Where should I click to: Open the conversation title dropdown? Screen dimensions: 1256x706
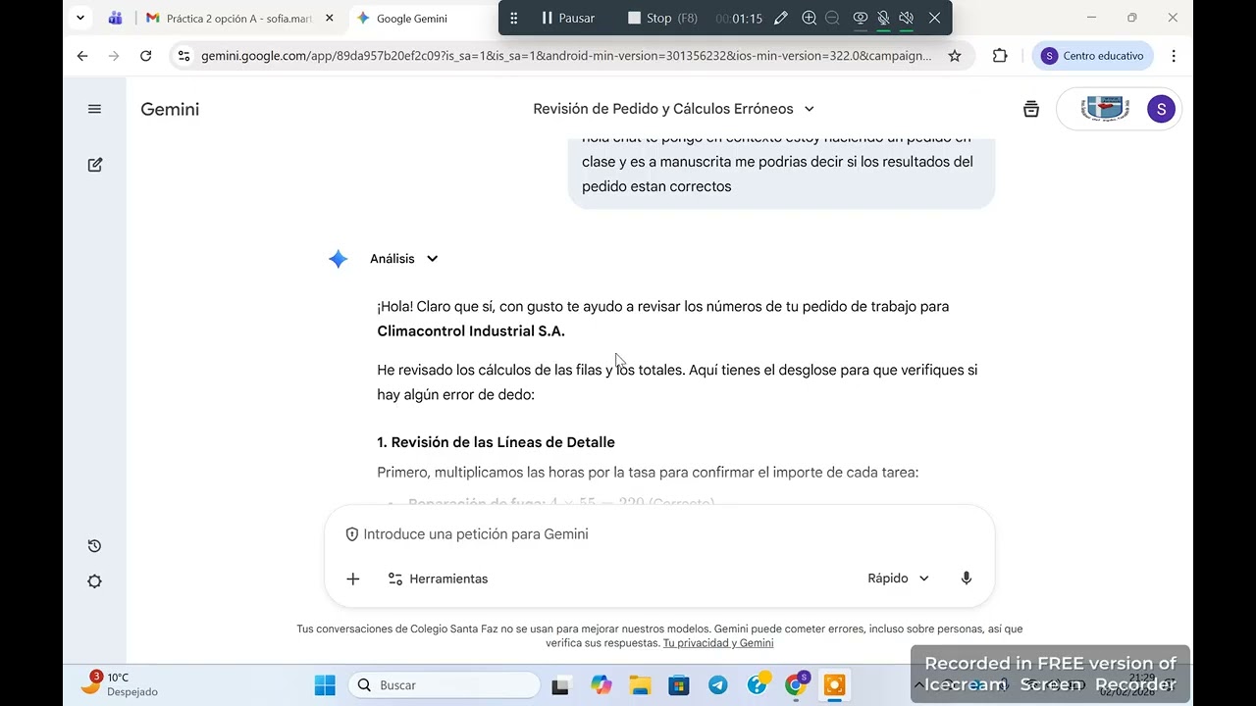[x=674, y=109]
